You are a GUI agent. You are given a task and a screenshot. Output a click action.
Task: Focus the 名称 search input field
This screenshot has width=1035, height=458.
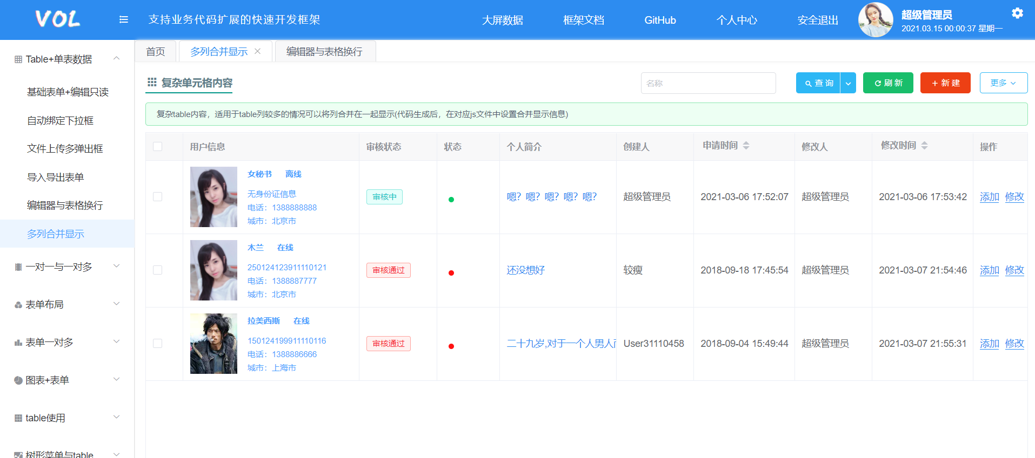tap(708, 83)
